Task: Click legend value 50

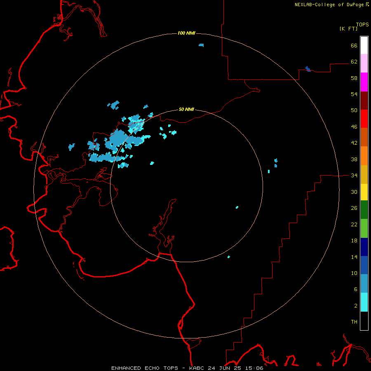Action: click(x=354, y=110)
